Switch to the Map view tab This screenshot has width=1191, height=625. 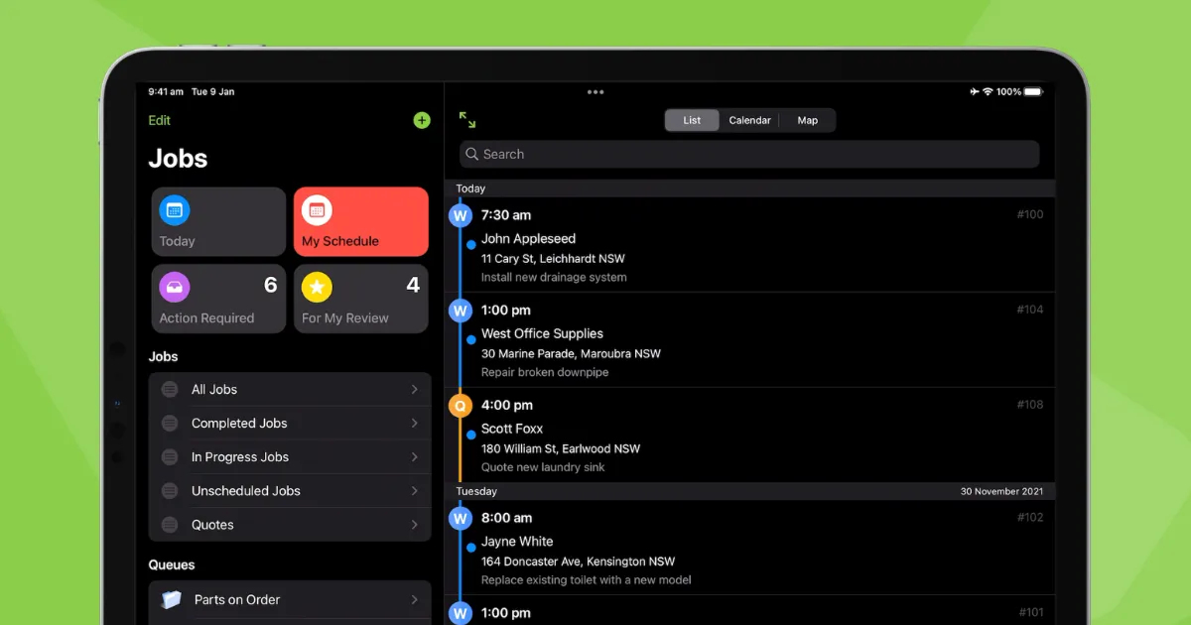tap(807, 119)
